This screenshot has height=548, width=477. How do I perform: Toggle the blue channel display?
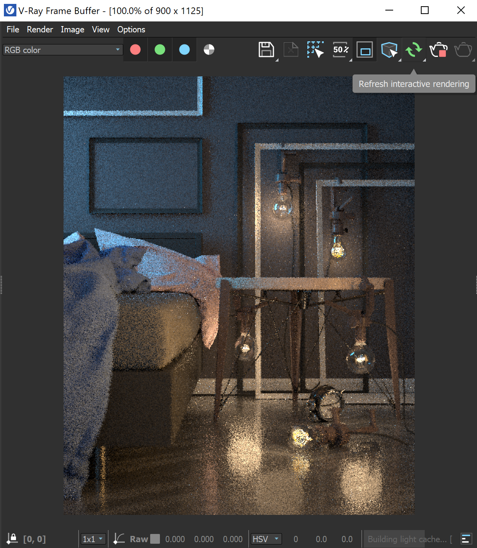point(184,49)
